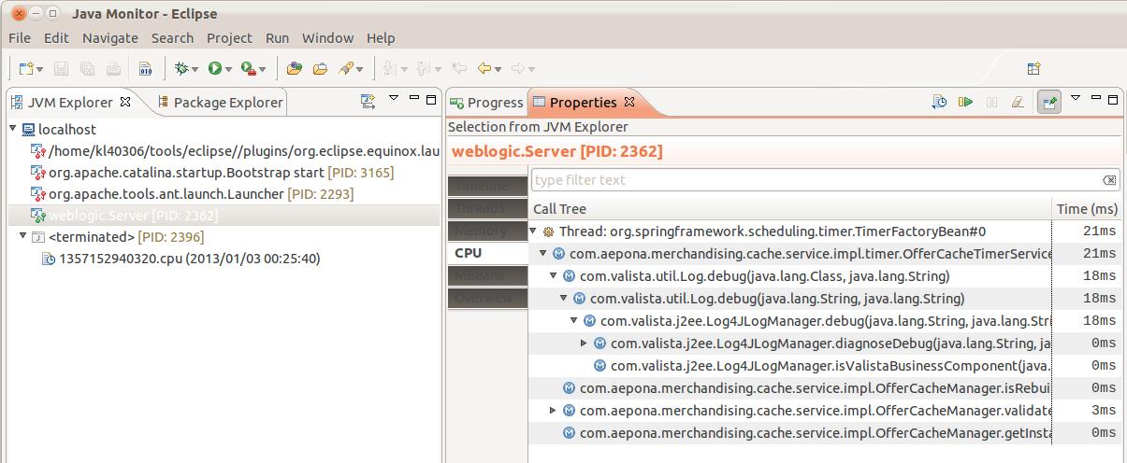This screenshot has width=1127, height=463.
Task: Click the New wizard toolbar icon
Action: point(25,68)
